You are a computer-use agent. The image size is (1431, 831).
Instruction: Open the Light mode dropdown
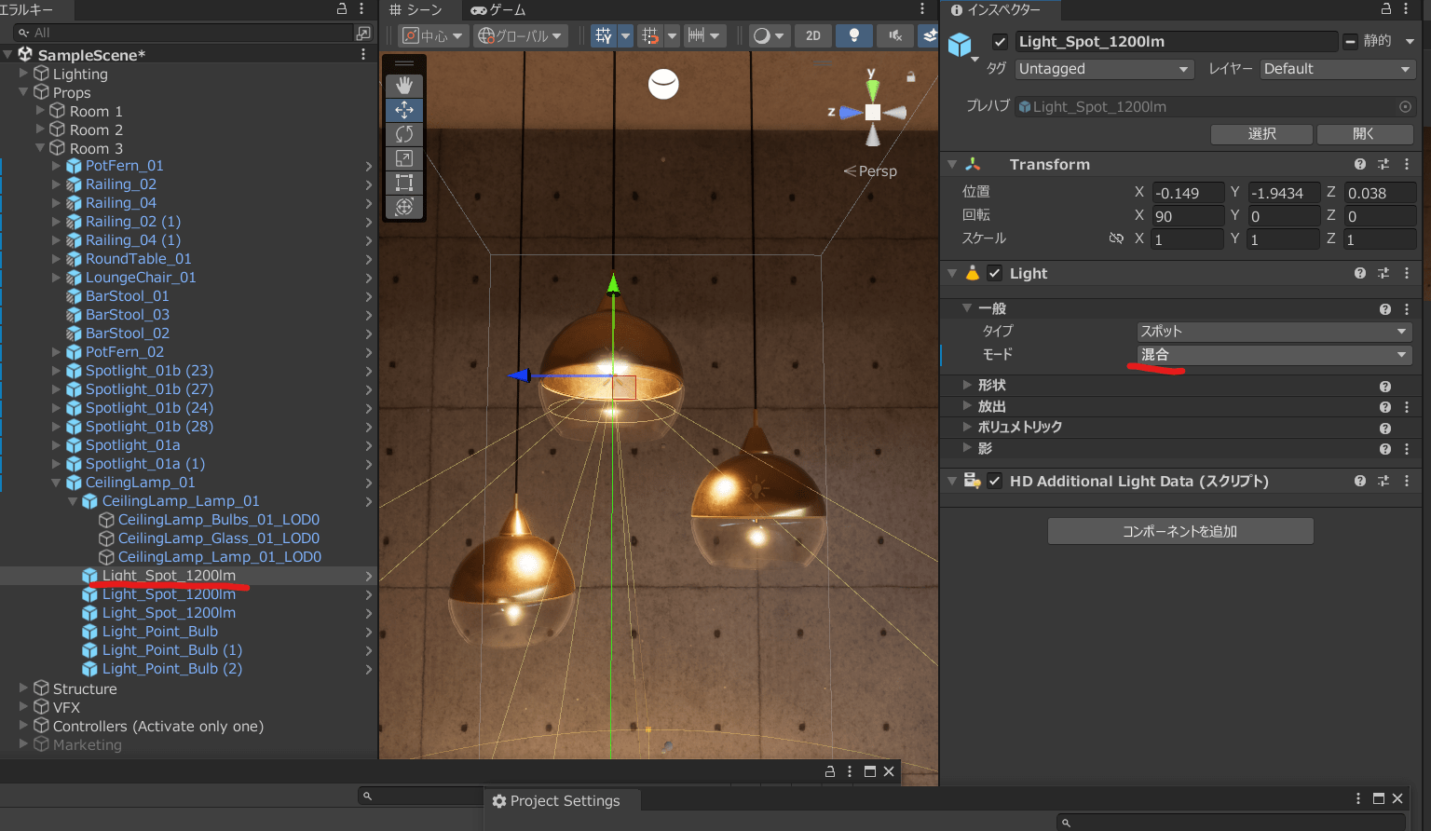pos(1274,355)
